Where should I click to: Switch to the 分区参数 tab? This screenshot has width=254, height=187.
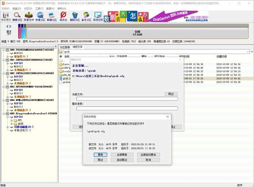65,47
